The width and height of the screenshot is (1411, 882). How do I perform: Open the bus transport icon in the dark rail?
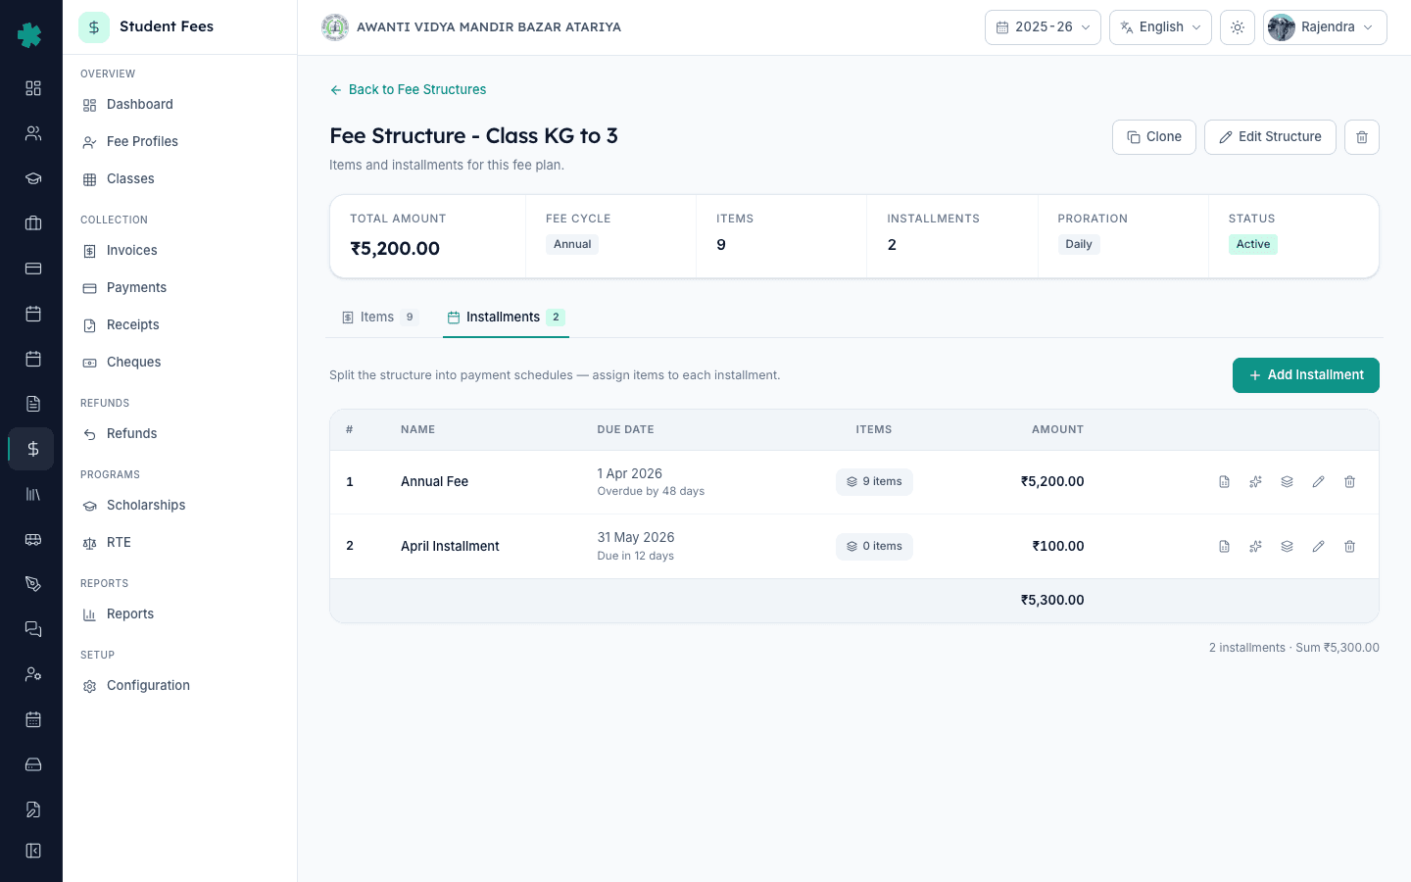33,539
